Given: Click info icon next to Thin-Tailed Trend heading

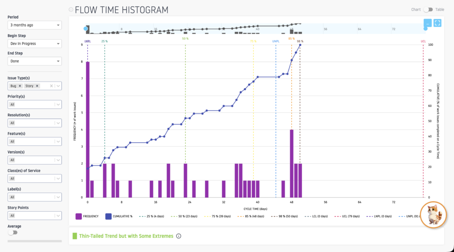Looking at the screenshot, I should pos(179,236).
